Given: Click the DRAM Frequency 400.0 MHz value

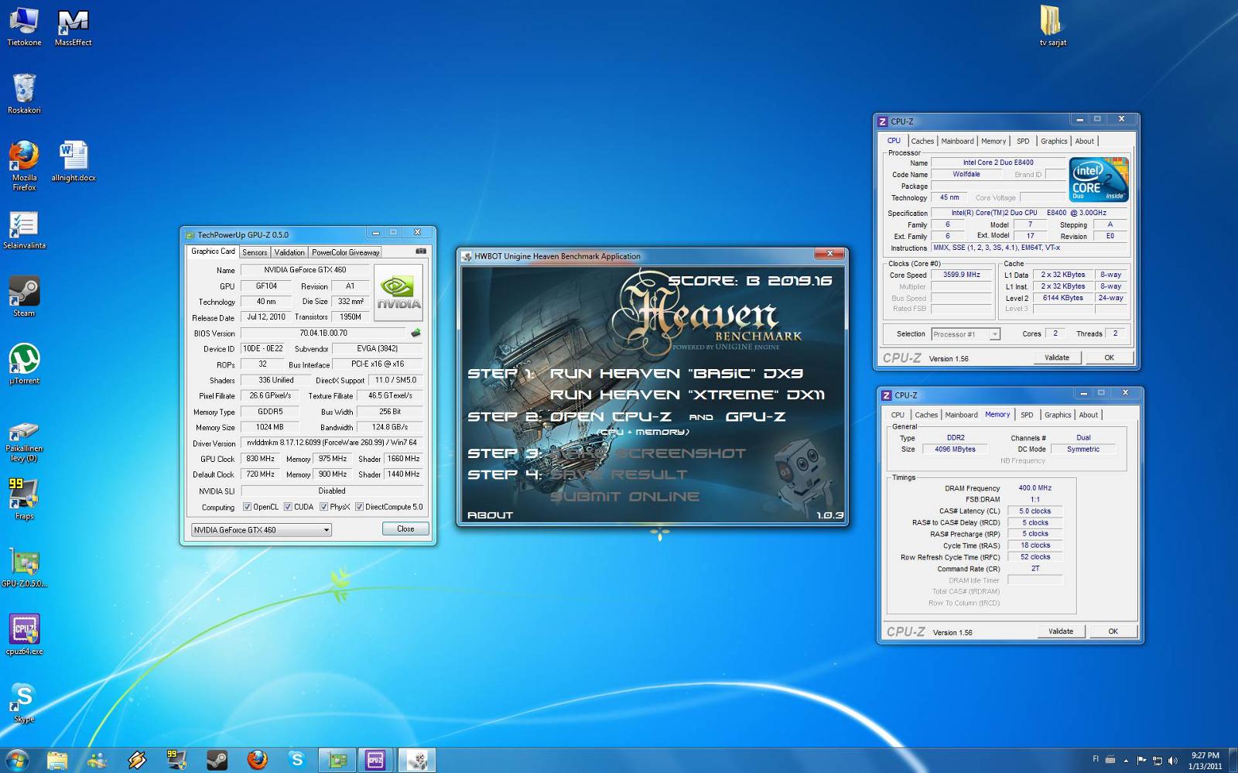Looking at the screenshot, I should click(1035, 488).
